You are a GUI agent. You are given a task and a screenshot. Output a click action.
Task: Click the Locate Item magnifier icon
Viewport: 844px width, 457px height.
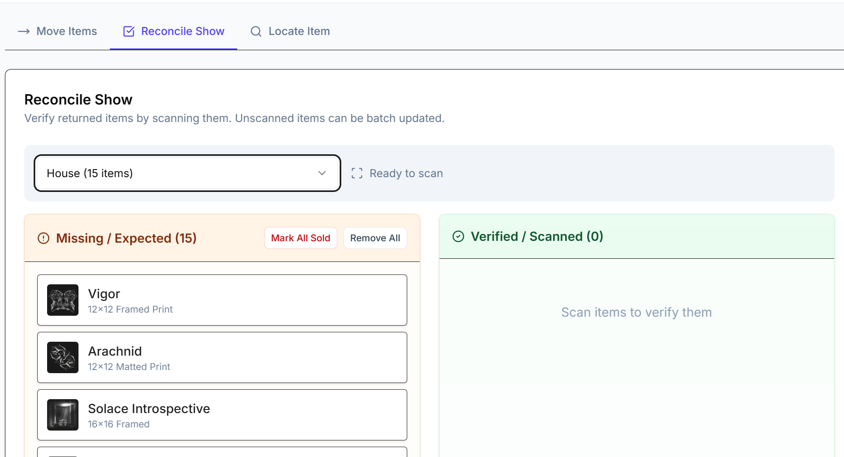coord(256,31)
